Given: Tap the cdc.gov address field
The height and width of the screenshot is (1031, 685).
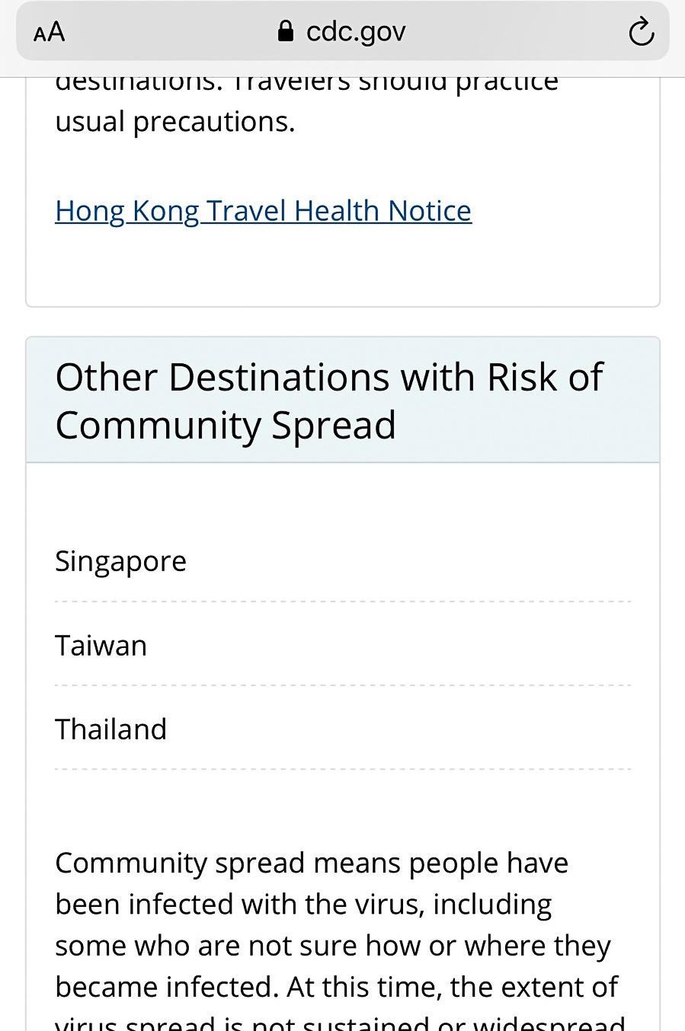Looking at the screenshot, I should pos(356,32).
